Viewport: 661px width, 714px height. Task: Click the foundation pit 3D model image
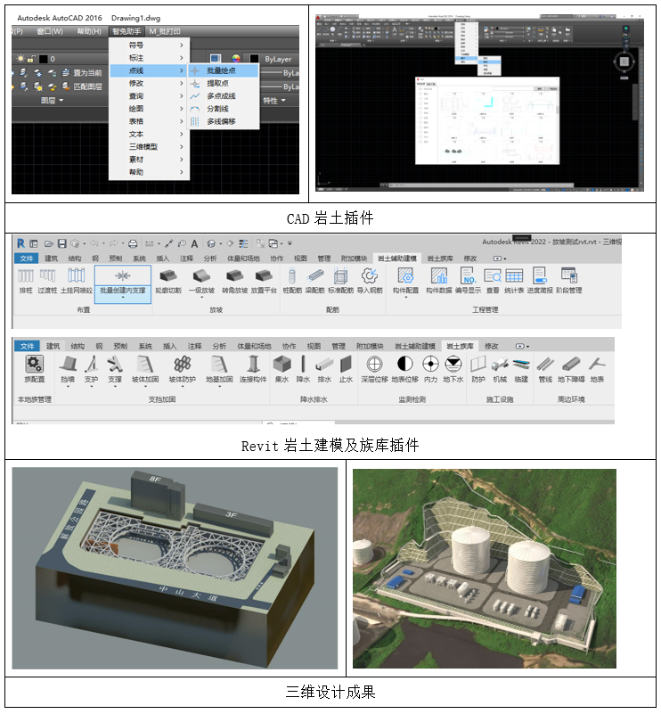[175, 569]
